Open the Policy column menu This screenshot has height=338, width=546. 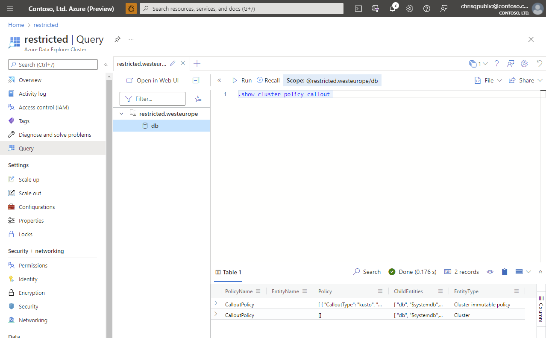pyautogui.click(x=380, y=291)
